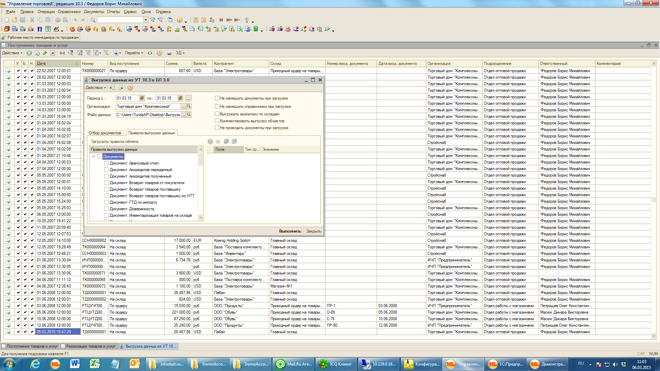
Task: Click the pencil edit document icon
Action: pos(45,53)
